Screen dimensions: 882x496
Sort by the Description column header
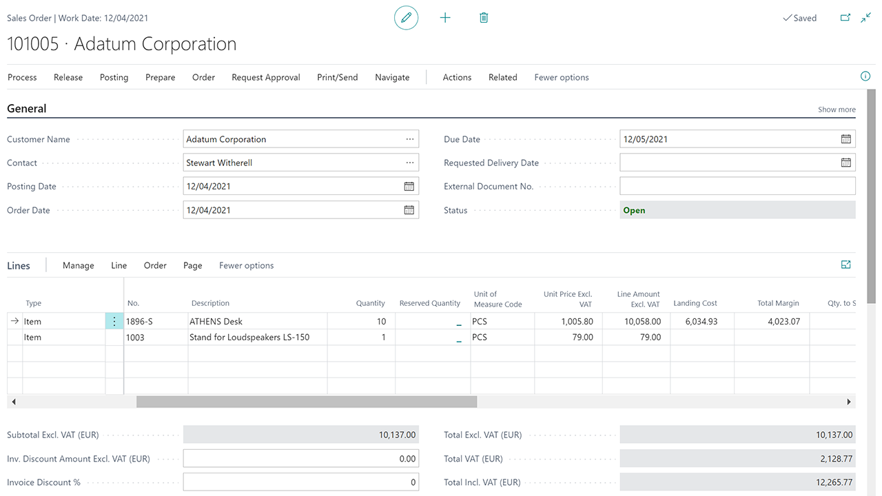pyautogui.click(x=210, y=303)
